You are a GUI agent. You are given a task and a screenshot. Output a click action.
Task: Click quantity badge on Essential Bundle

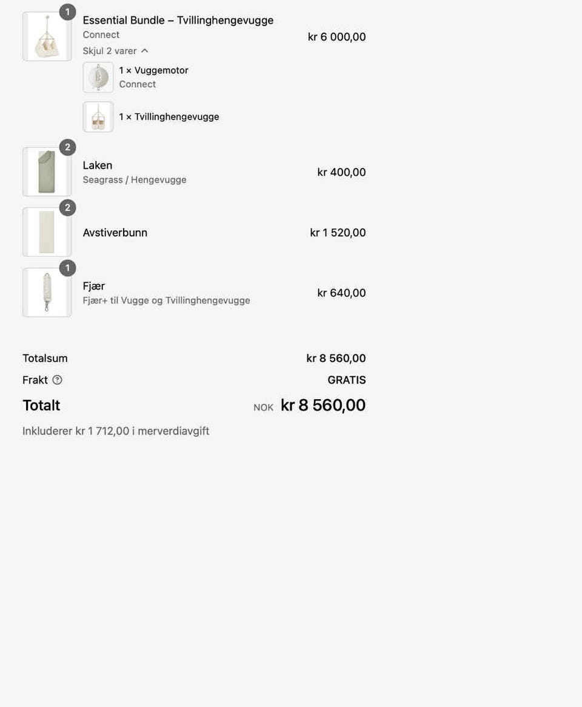[68, 12]
